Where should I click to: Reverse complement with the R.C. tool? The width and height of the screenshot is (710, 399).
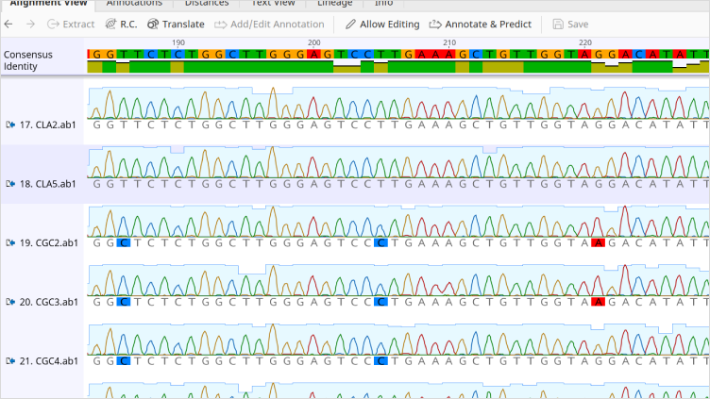point(122,24)
